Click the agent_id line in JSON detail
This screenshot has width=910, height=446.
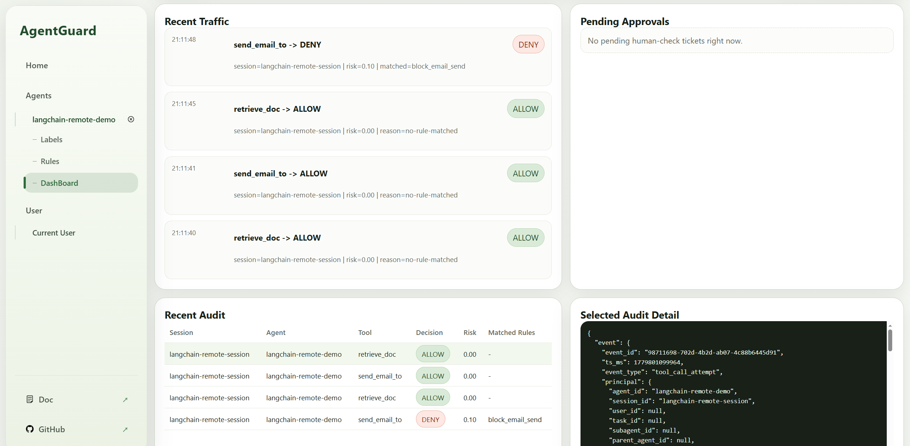(x=673, y=391)
